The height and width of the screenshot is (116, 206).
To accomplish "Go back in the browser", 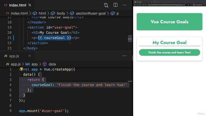I will click(x=135, y=5).
